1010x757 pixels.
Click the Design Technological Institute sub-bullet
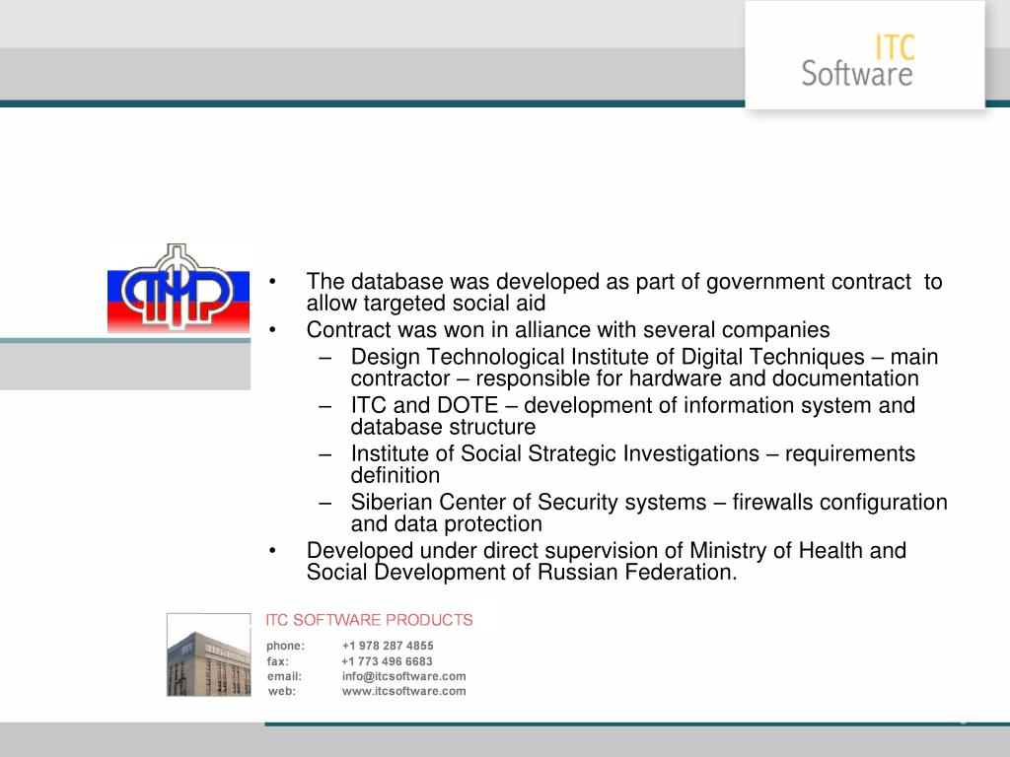pos(644,368)
